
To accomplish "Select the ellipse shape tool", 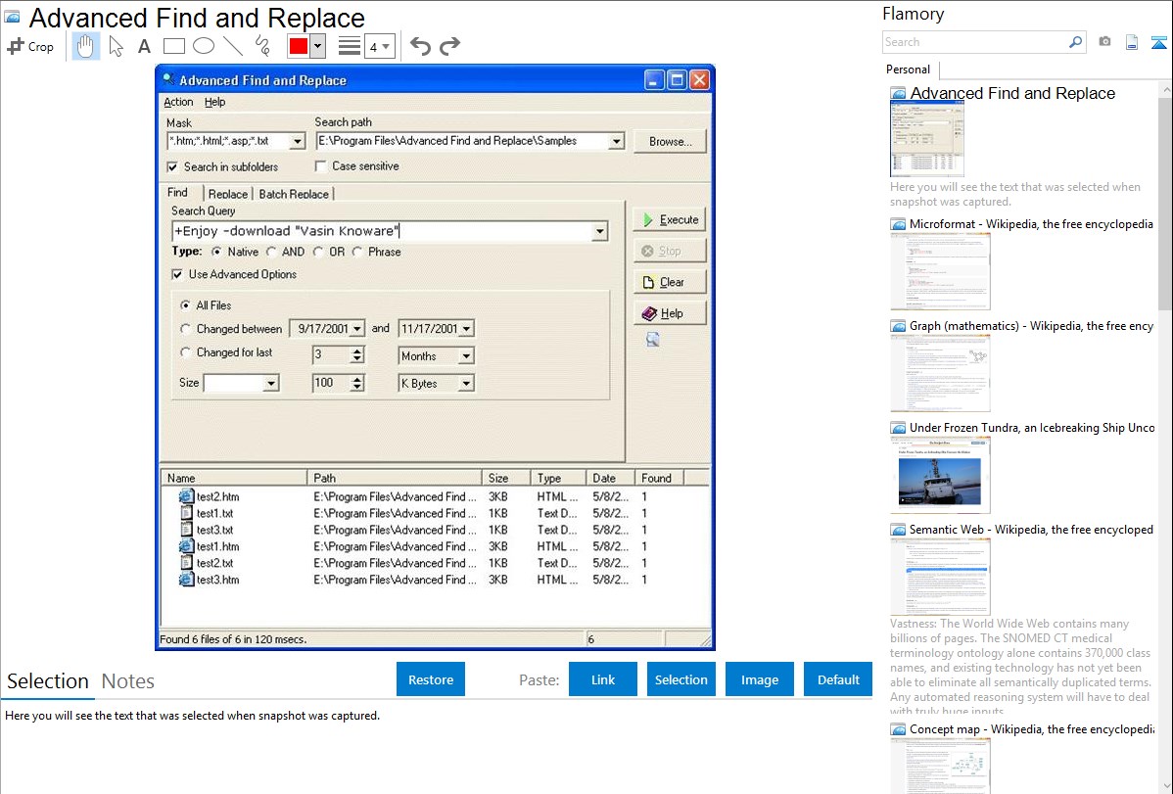I will tap(204, 46).
